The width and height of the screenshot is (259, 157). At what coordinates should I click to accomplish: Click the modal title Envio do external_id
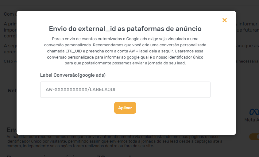pos(125,29)
